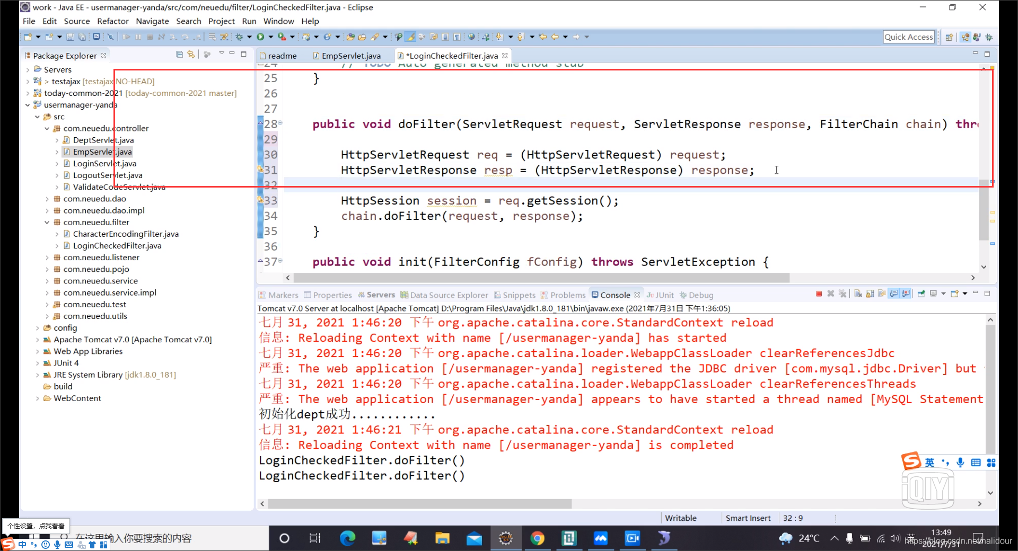Image resolution: width=1018 pixels, height=551 pixels.
Task: Expand the testajax project node
Action: 28,82
